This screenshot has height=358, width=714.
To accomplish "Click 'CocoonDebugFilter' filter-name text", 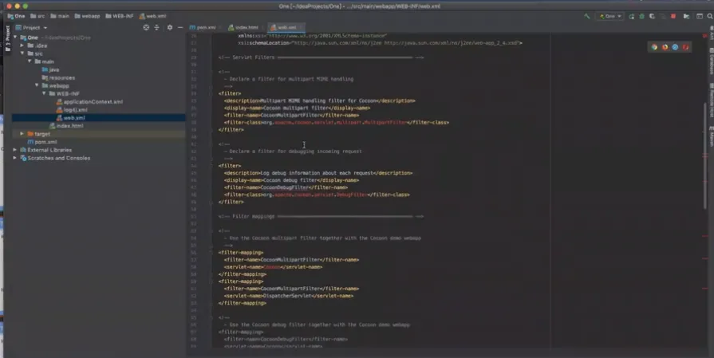I will [285, 187].
